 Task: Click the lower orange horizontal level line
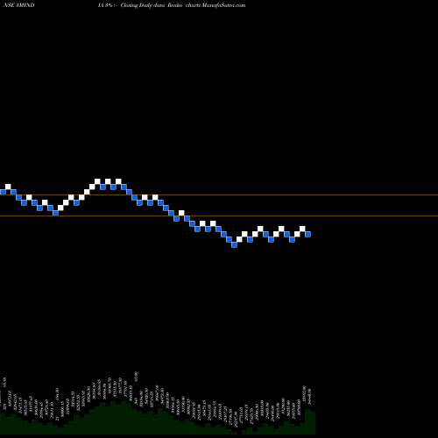(x=219, y=215)
